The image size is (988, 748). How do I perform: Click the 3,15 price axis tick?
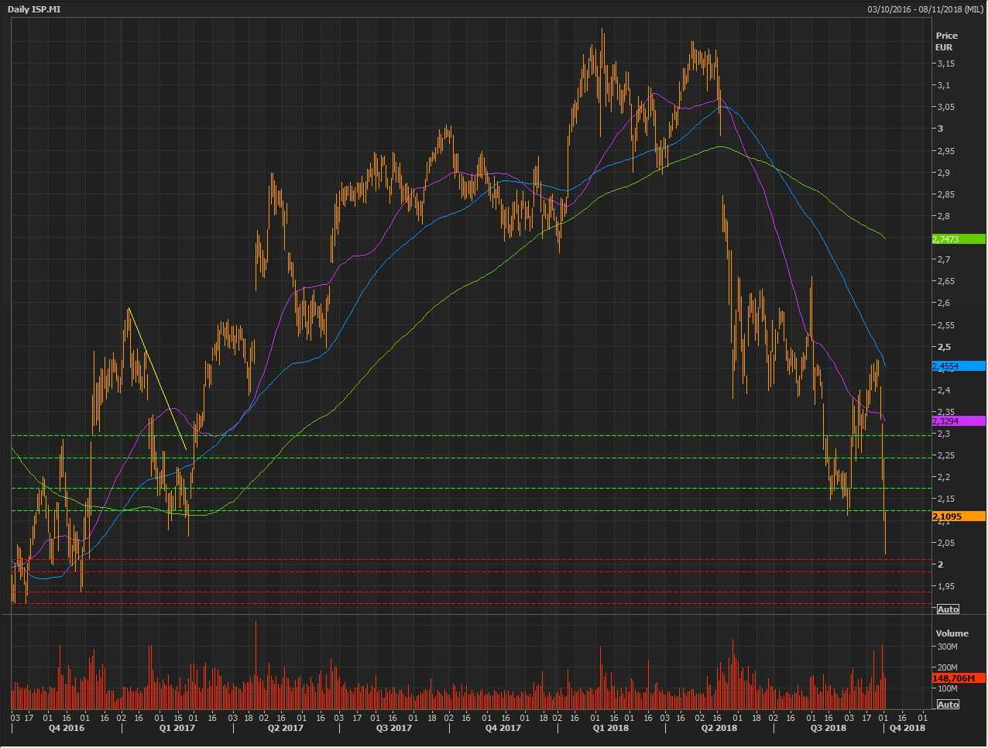945,63
